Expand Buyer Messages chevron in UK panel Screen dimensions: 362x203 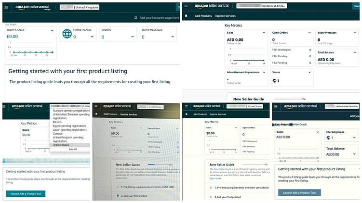(173, 37)
